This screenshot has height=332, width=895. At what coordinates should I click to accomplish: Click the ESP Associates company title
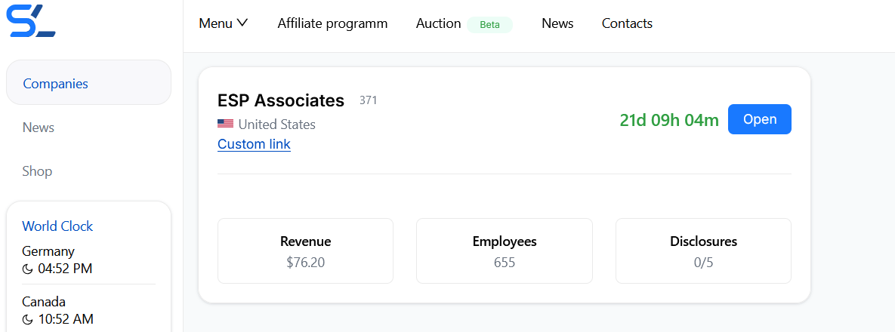point(281,100)
